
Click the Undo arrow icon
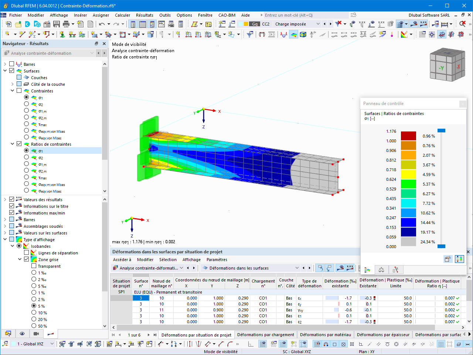(102, 24)
